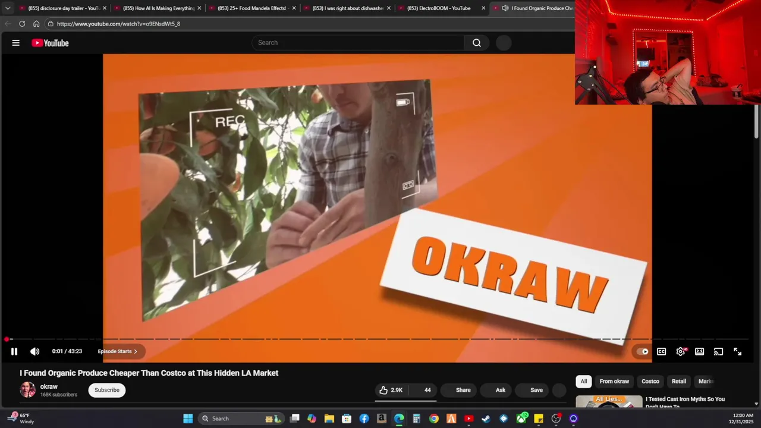Open Xbox app from taskbar
The width and height of the screenshot is (761, 428).
tap(521, 418)
